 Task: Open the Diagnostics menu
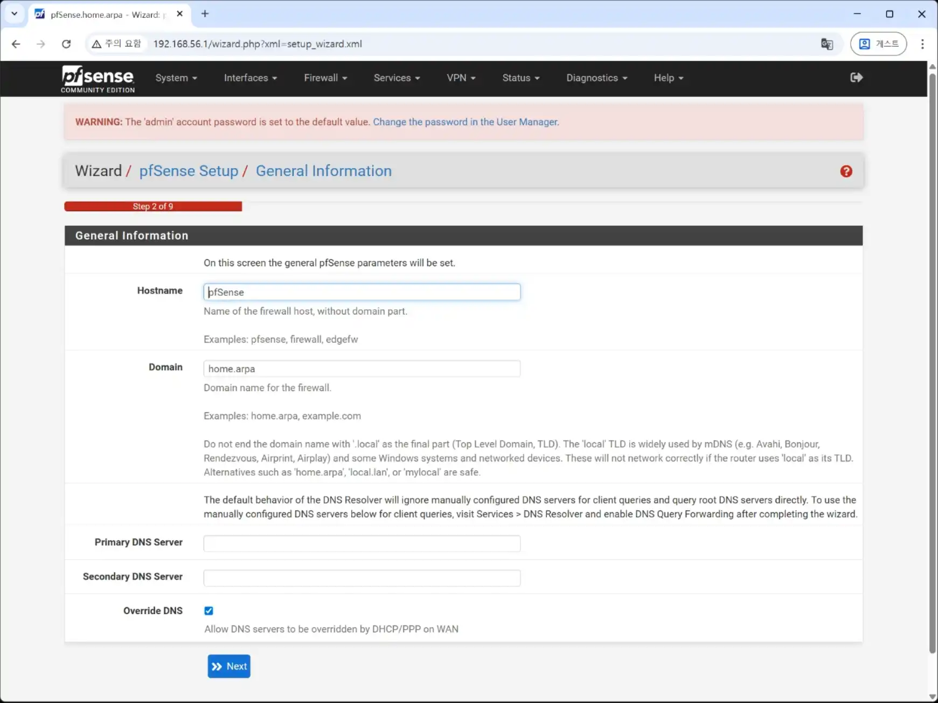pyautogui.click(x=596, y=78)
